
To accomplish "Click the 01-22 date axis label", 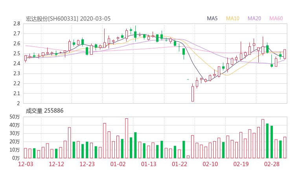I will pyautogui.click(x=179, y=164).
